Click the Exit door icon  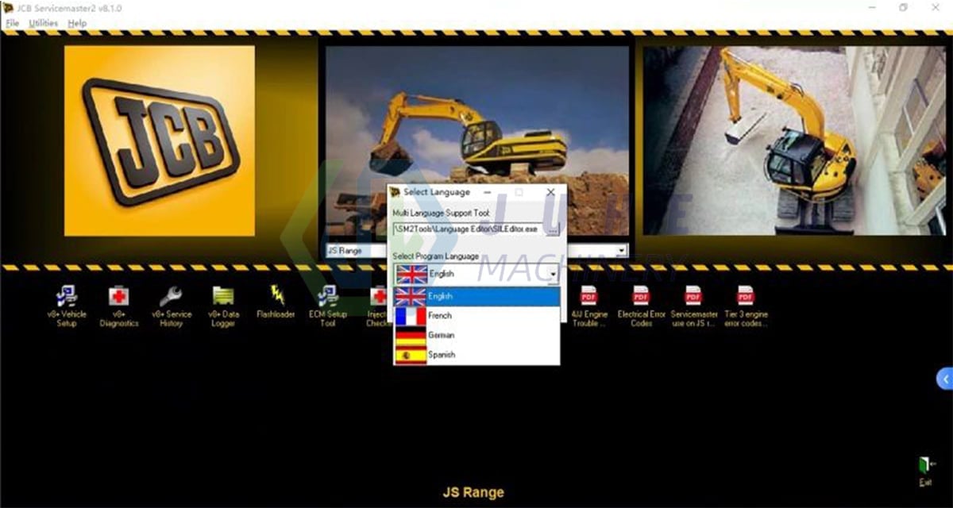(x=925, y=465)
